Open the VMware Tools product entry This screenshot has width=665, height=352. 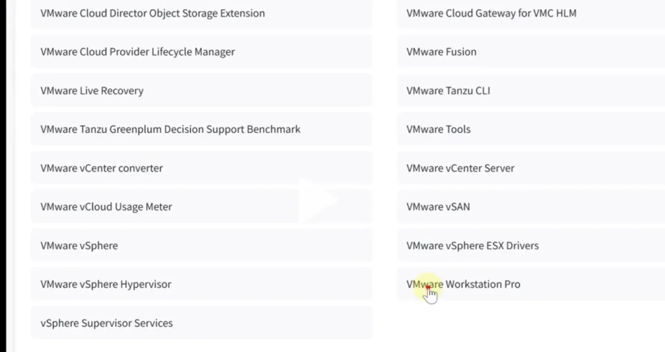pos(438,130)
